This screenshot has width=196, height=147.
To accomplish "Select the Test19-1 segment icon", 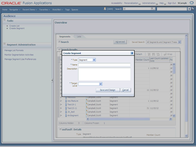I will click(66, 104).
